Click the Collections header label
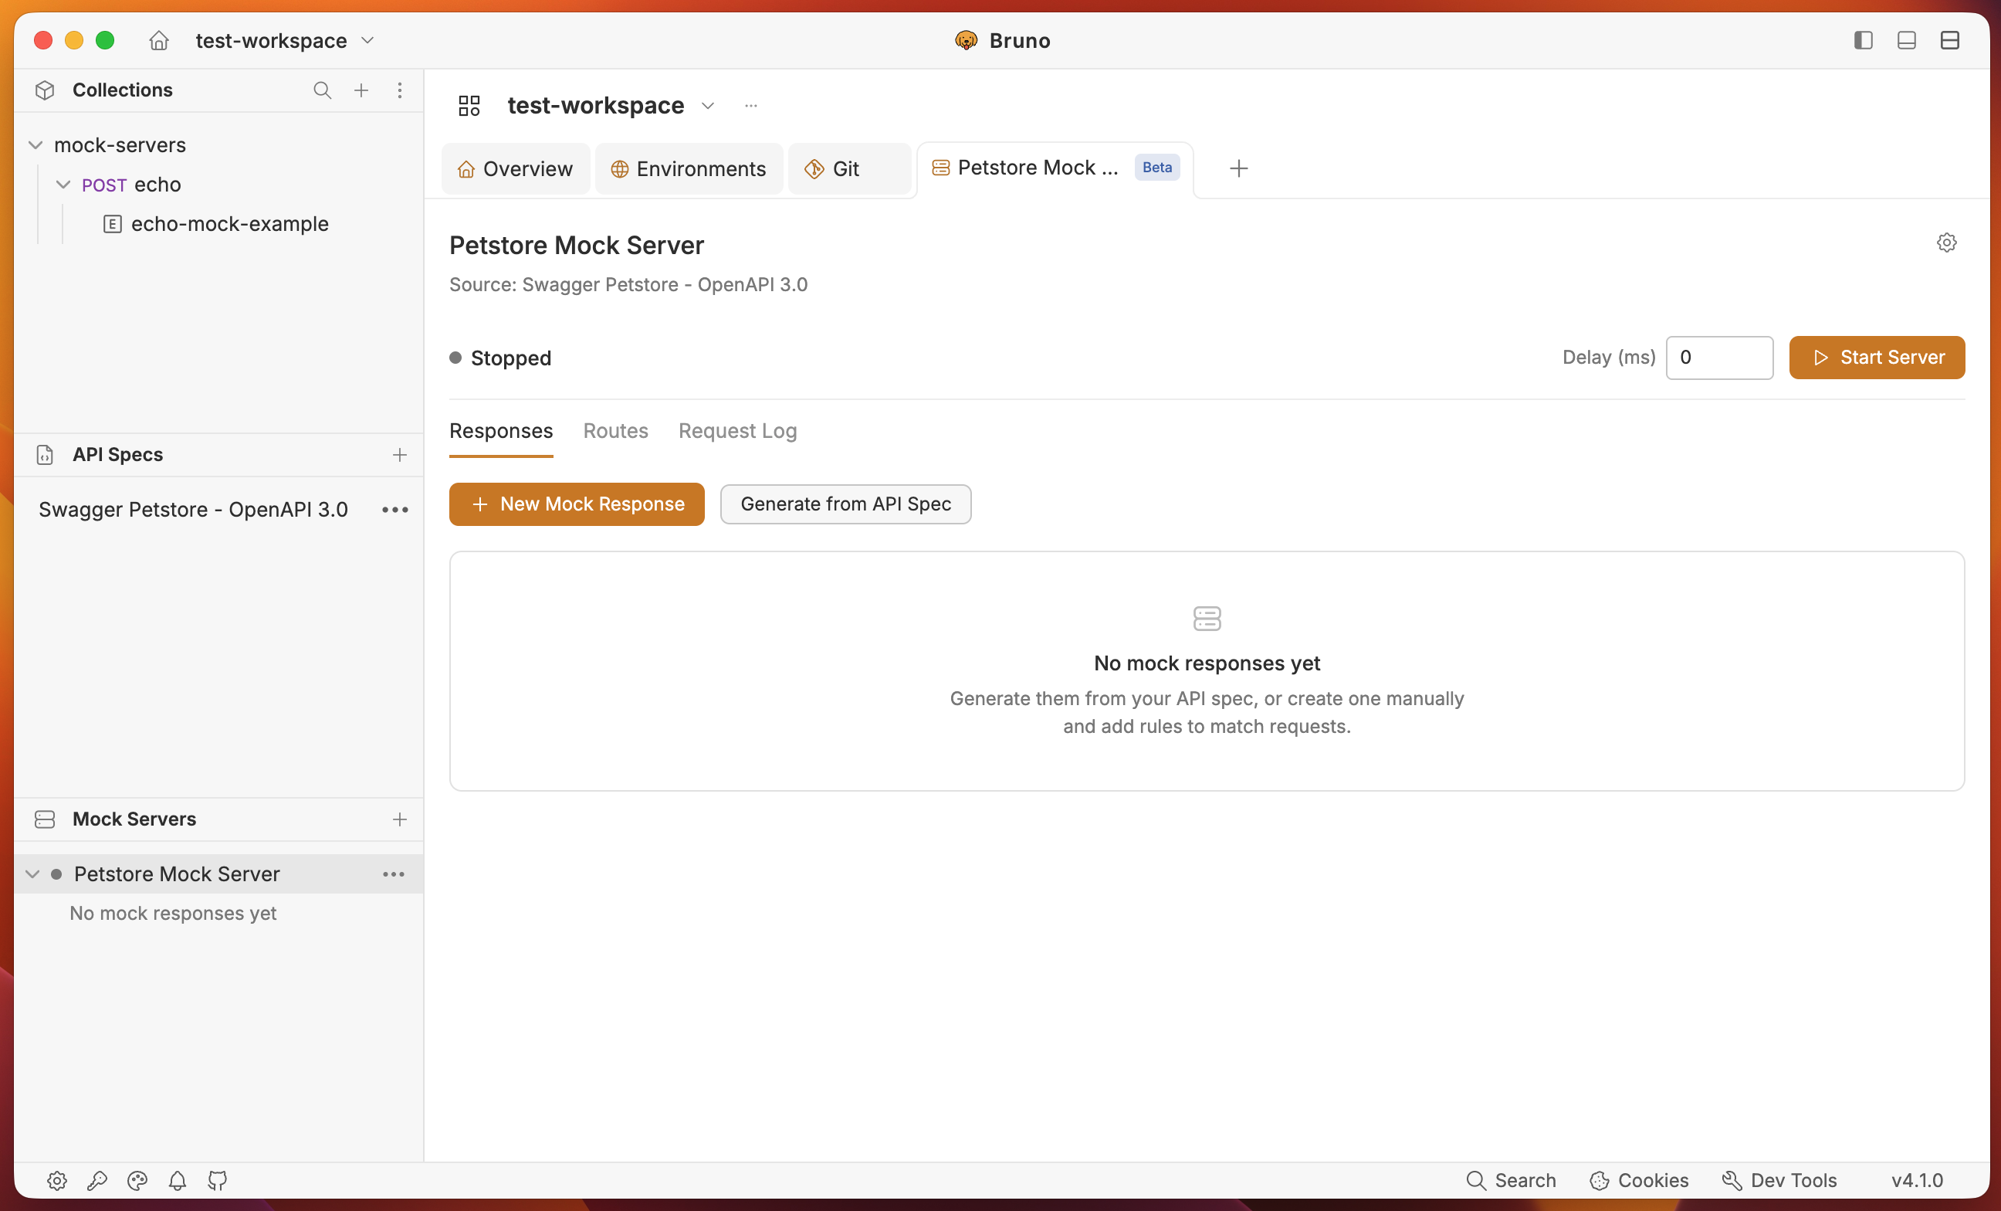 [123, 90]
